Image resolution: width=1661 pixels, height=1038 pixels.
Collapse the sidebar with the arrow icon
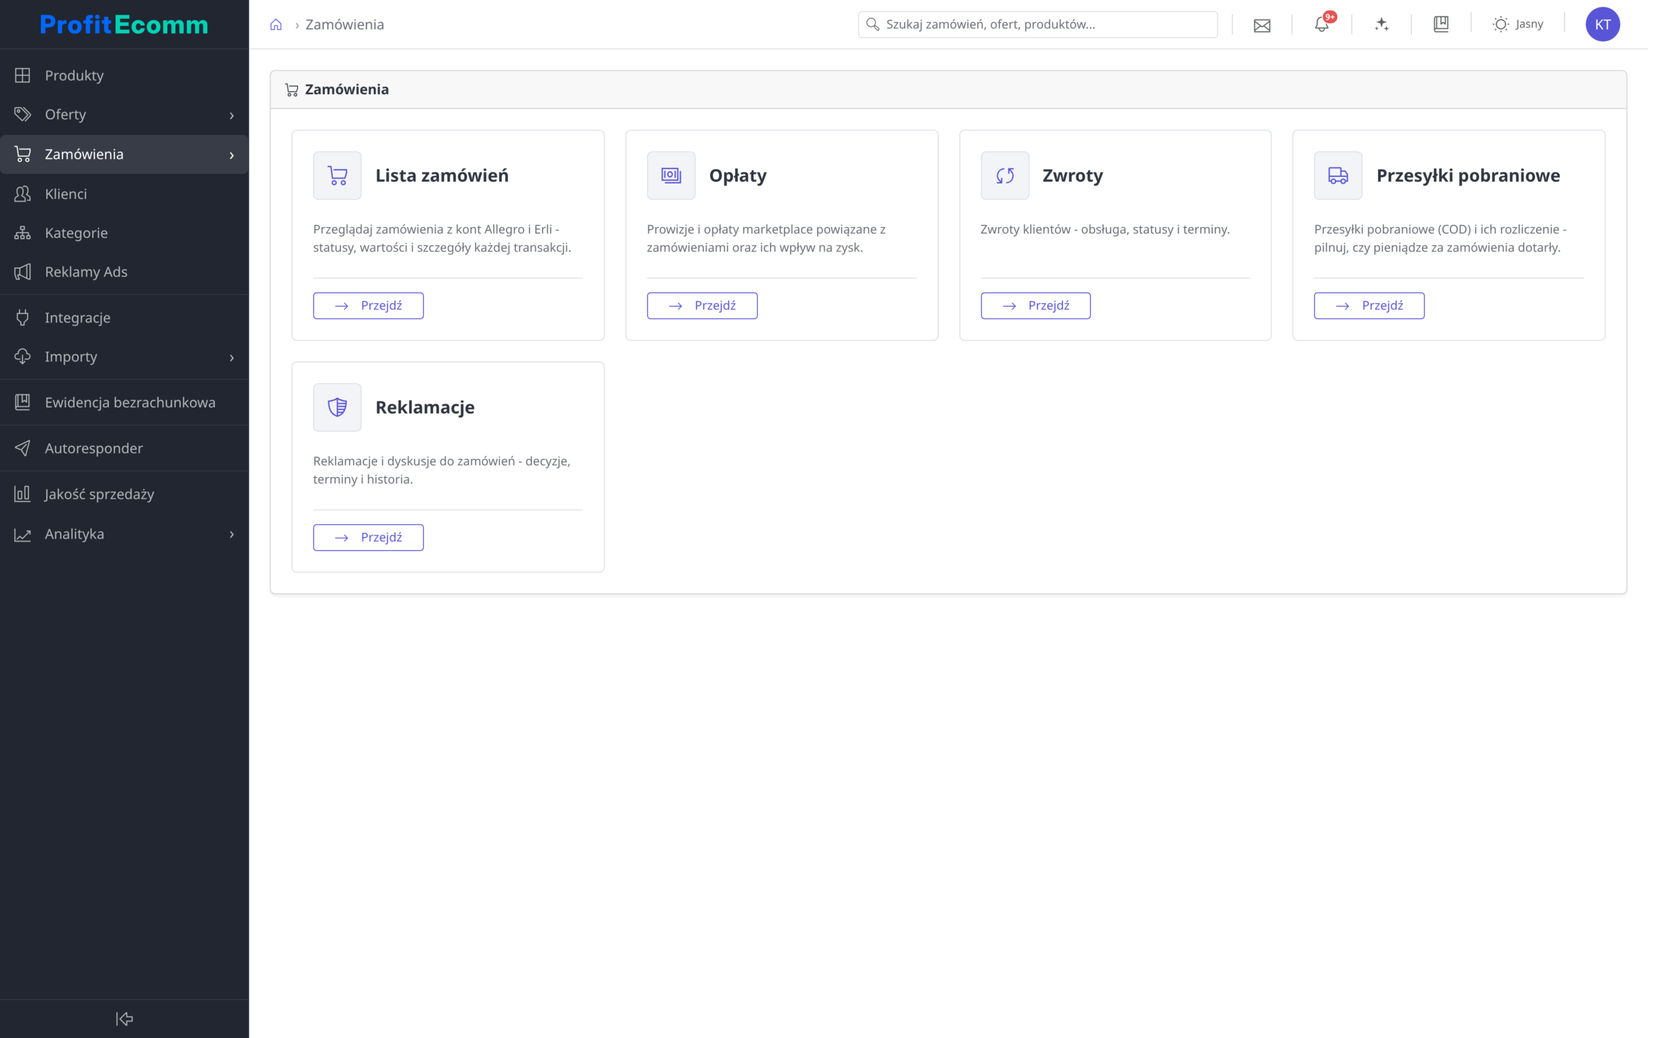click(x=124, y=1019)
